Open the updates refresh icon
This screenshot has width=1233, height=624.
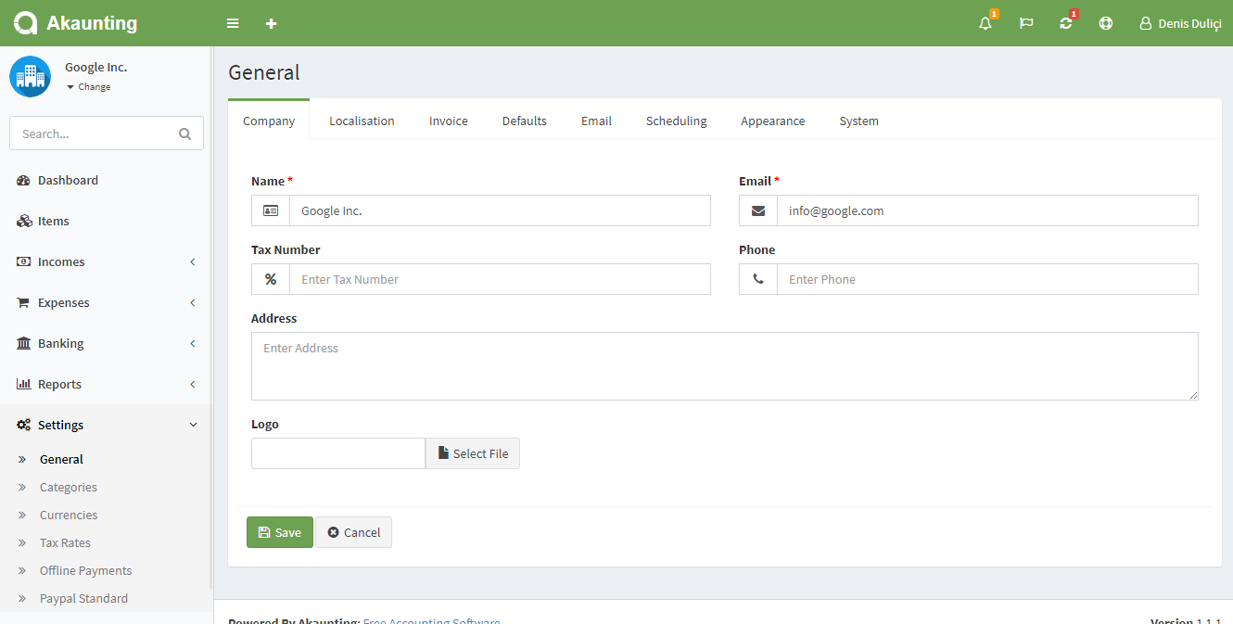coord(1066,23)
